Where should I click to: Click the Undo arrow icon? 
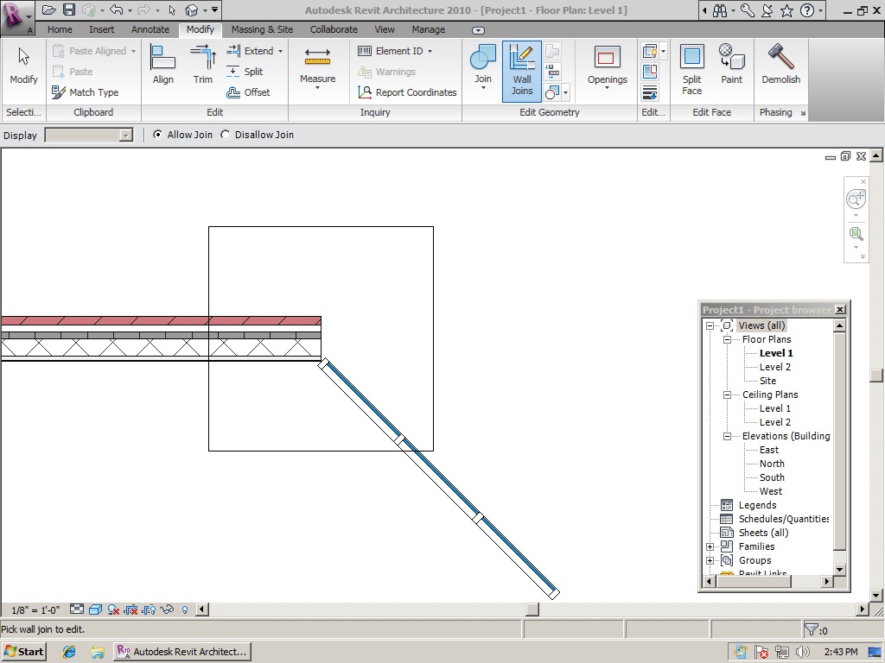[x=117, y=9]
